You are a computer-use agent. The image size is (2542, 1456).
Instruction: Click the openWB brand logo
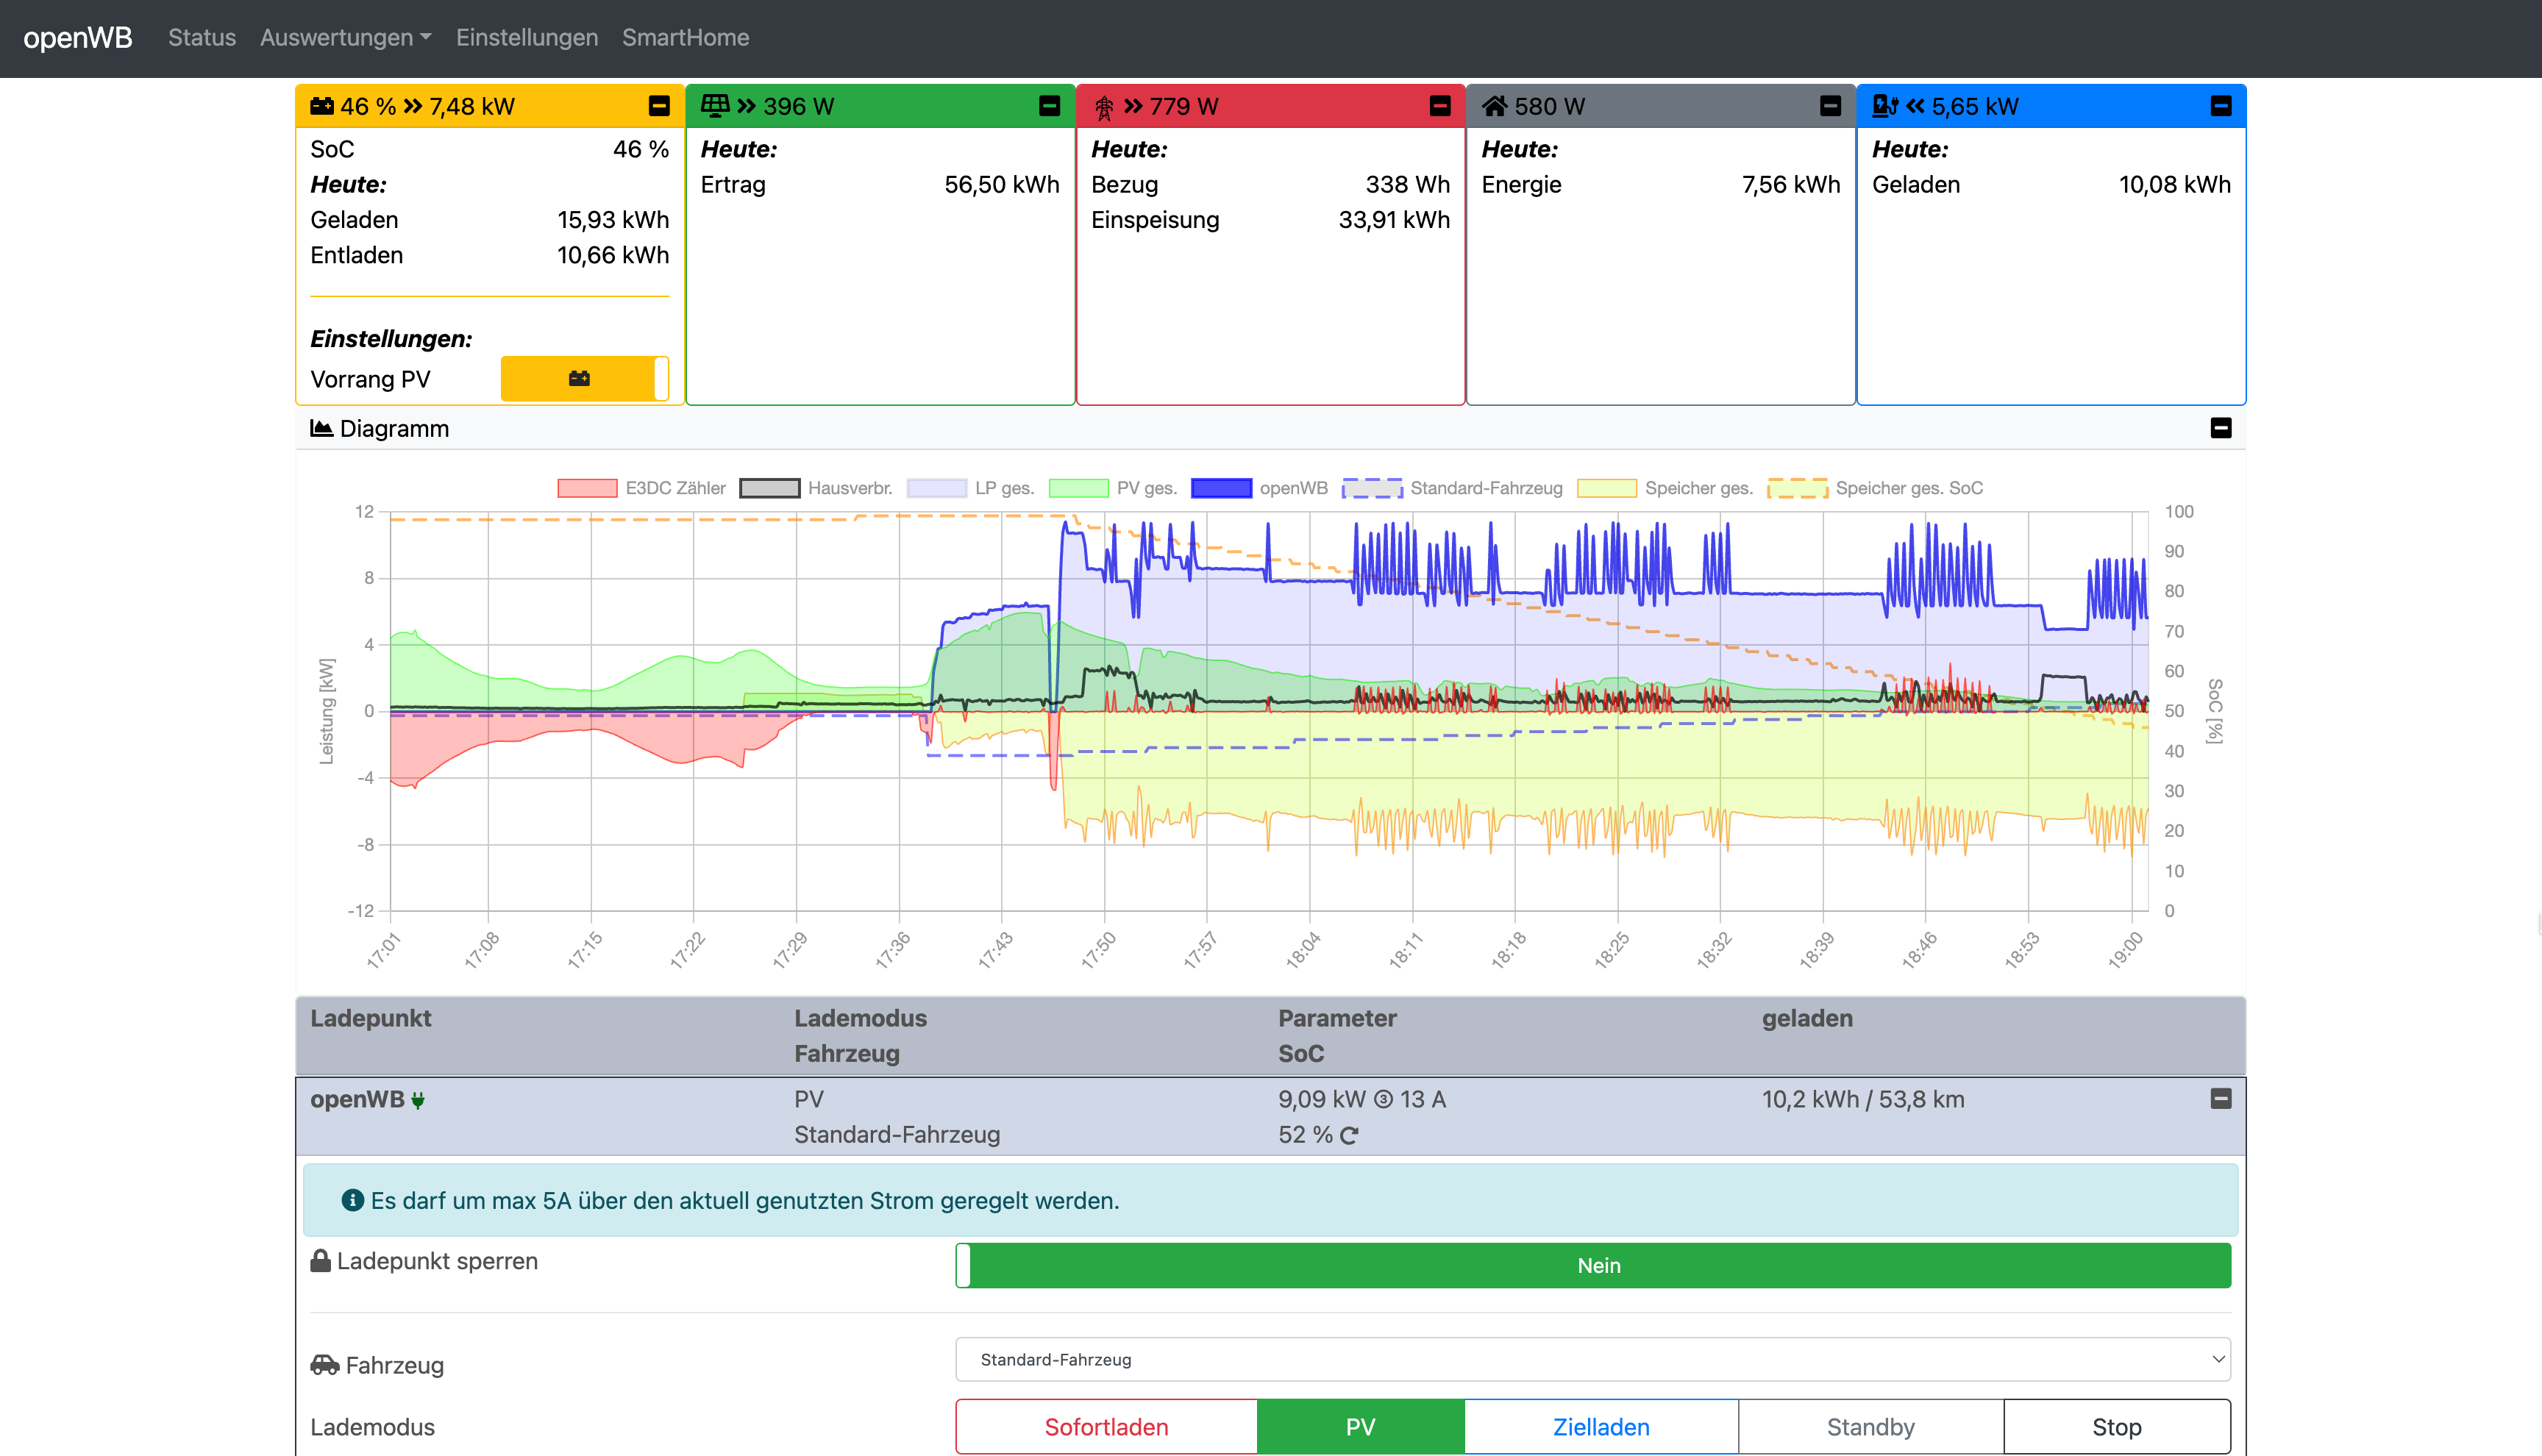77,37
